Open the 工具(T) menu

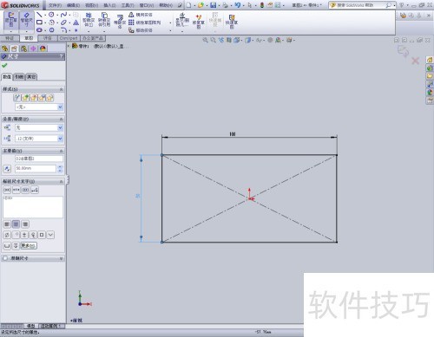[128, 5]
